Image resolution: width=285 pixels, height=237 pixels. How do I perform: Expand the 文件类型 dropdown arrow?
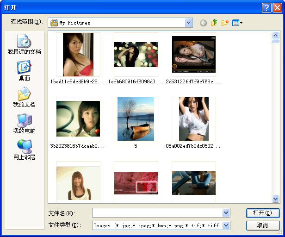tap(226, 225)
